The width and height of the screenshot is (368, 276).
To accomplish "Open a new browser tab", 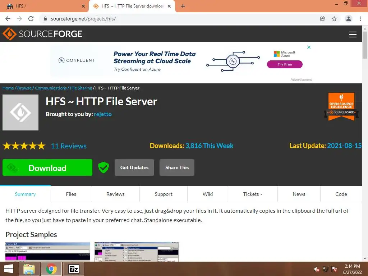I will 183,6.
